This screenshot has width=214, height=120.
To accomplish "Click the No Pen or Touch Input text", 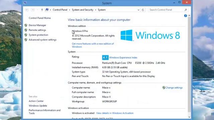I will pyautogui.click(x=128, y=76).
